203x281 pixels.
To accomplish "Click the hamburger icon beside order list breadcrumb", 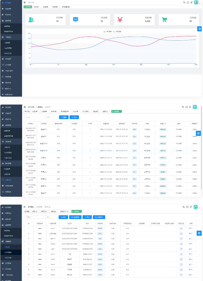I will click(25, 107).
